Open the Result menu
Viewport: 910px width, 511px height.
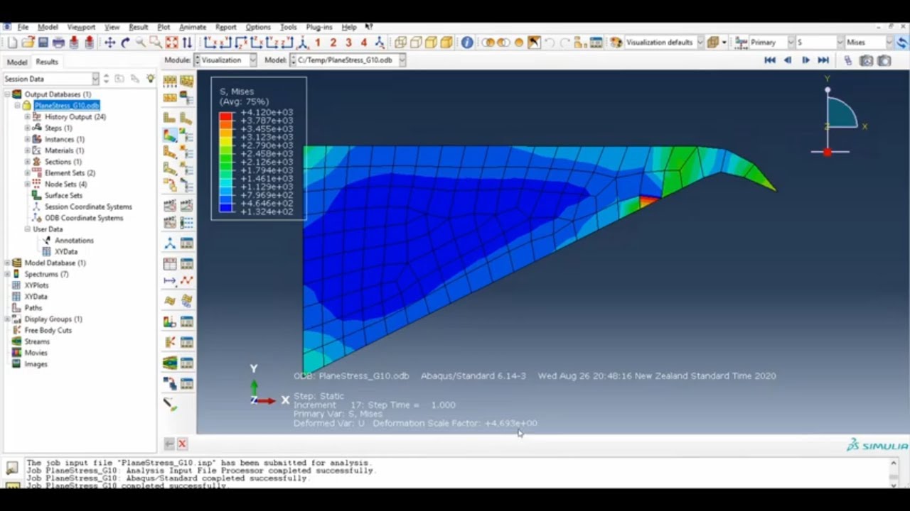[138, 27]
